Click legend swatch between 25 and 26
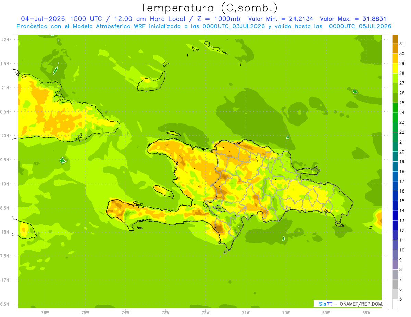 395,98
